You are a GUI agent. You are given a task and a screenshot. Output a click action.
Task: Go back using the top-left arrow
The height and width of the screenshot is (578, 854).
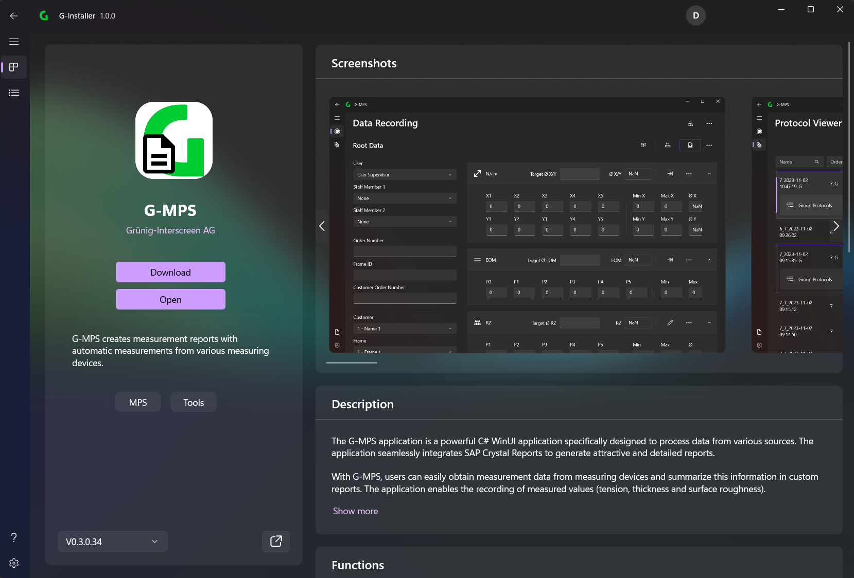tap(14, 16)
